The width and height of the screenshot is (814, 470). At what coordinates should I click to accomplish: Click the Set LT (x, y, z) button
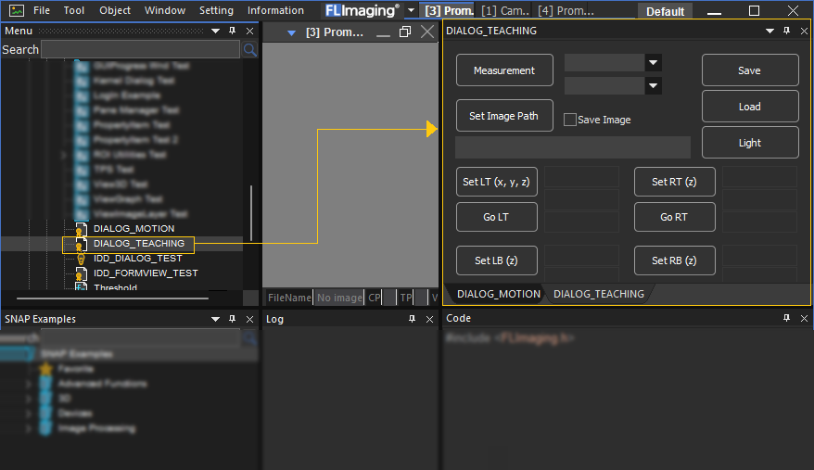pos(497,182)
